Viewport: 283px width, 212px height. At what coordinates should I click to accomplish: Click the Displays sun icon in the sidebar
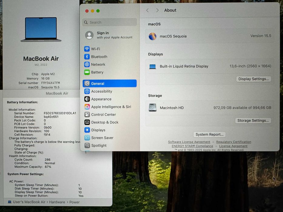tap(87, 130)
